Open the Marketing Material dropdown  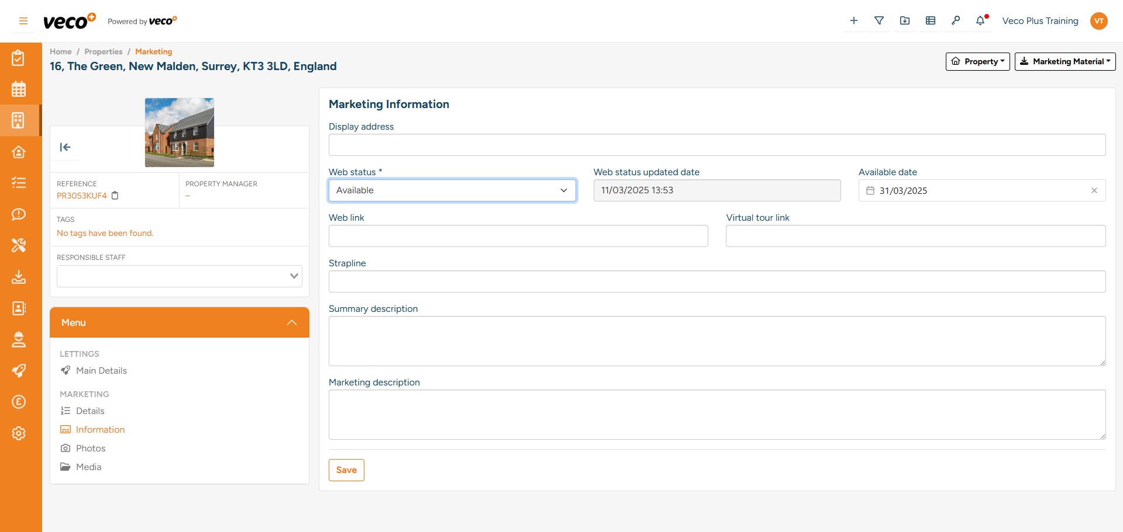click(x=1065, y=61)
